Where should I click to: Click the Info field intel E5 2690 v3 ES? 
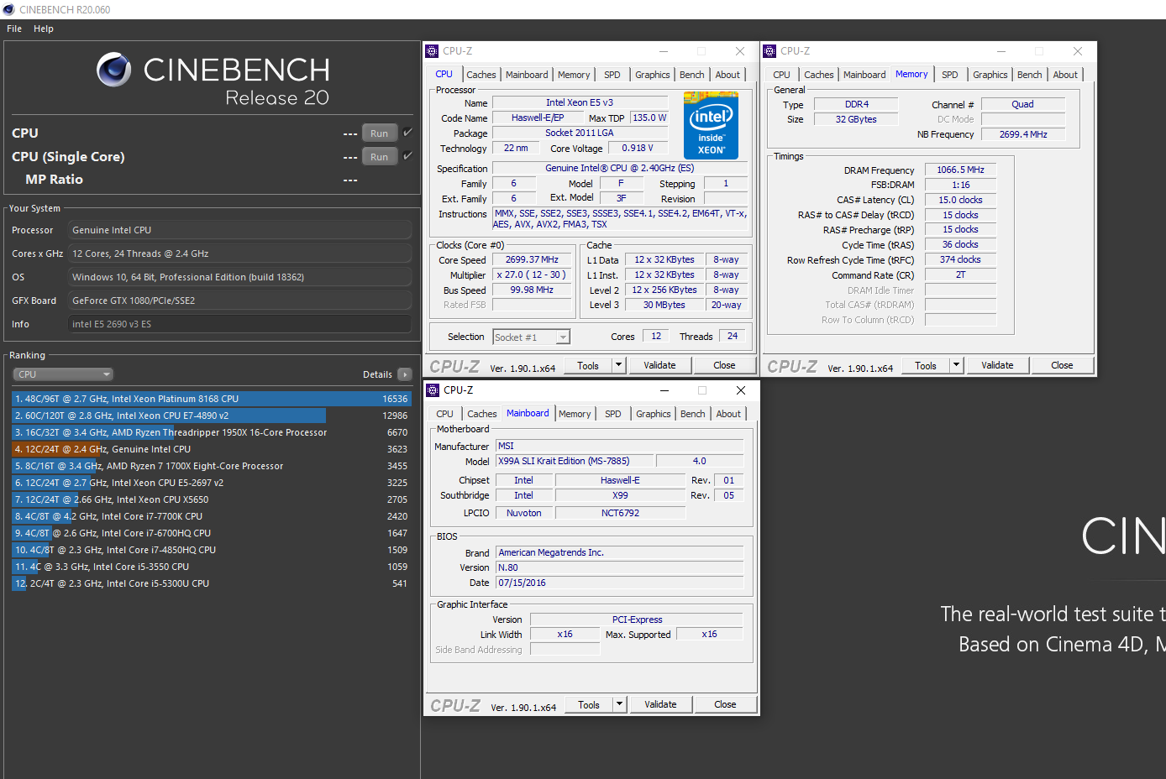coord(239,324)
